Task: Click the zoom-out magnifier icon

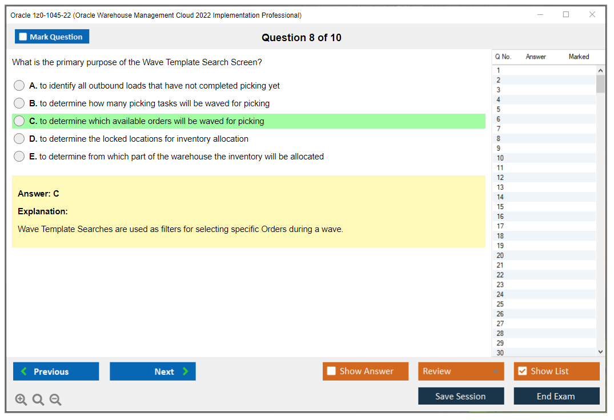Action: coord(55,399)
